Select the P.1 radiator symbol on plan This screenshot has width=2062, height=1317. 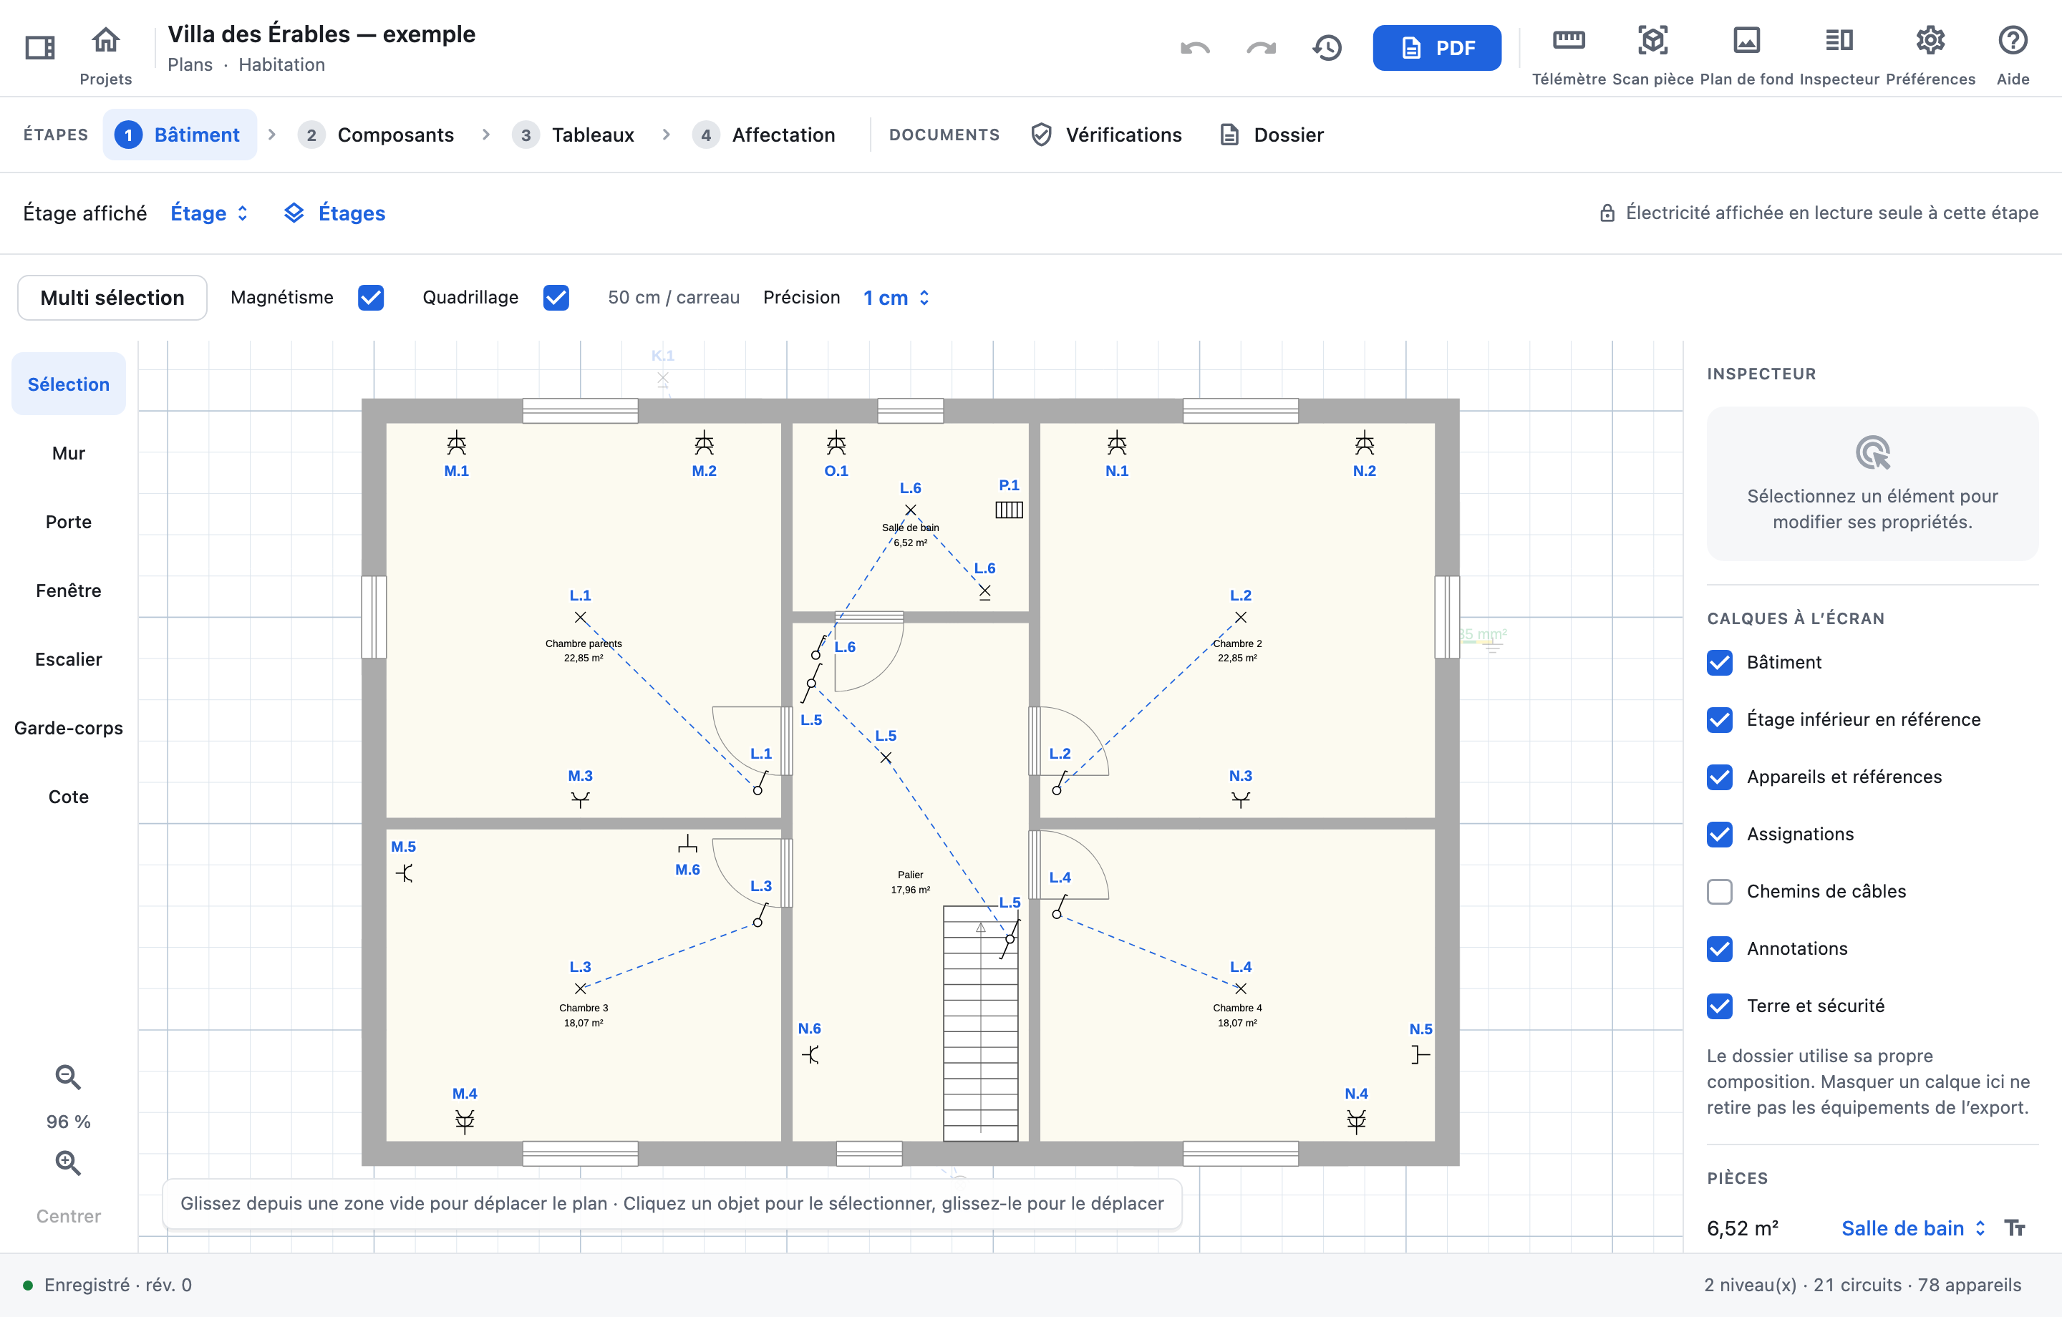coord(1009,510)
